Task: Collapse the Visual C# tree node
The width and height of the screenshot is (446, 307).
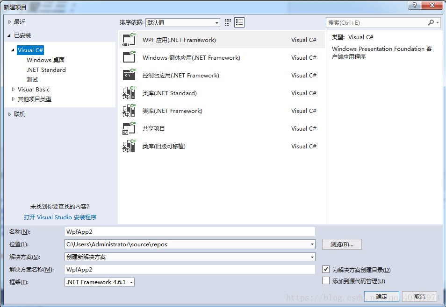Action: (13, 50)
